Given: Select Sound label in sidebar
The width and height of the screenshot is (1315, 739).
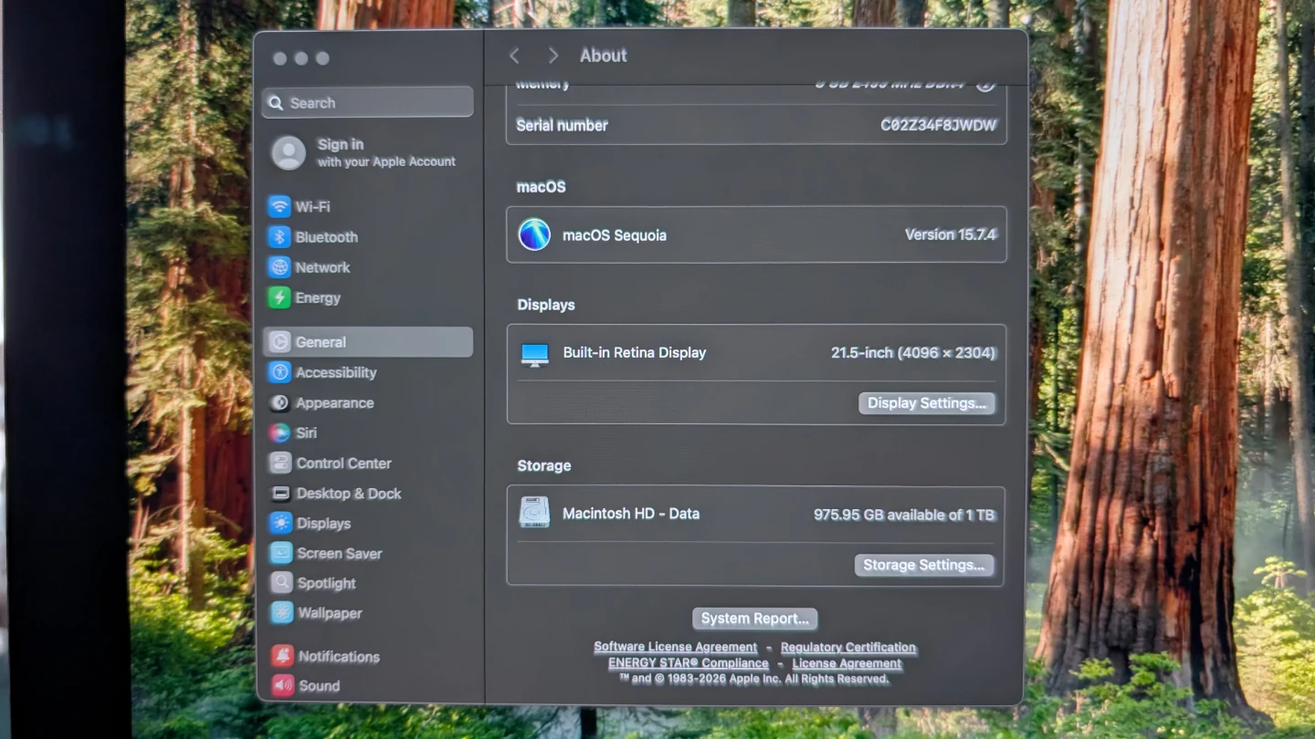Looking at the screenshot, I should [319, 685].
